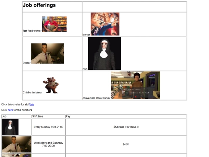Click the Child entertainer pig mascot image
The height and width of the screenshot is (157, 209).
[x=51, y=85]
